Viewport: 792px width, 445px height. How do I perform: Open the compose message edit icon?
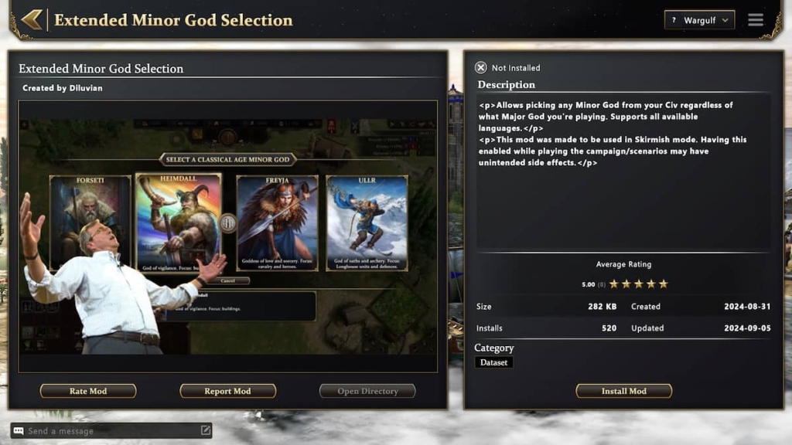pyautogui.click(x=206, y=430)
